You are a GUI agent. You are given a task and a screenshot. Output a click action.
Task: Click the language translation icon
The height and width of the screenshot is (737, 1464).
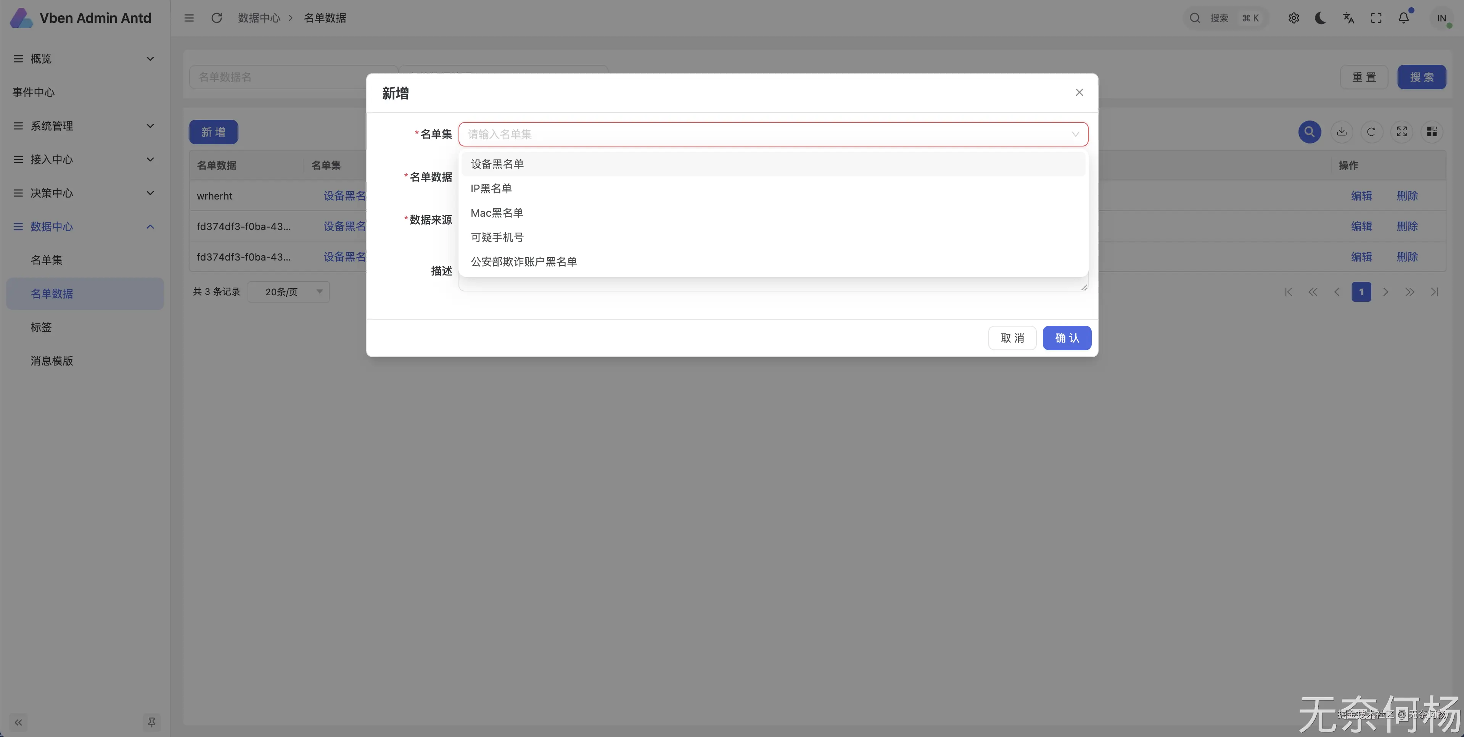click(1348, 18)
